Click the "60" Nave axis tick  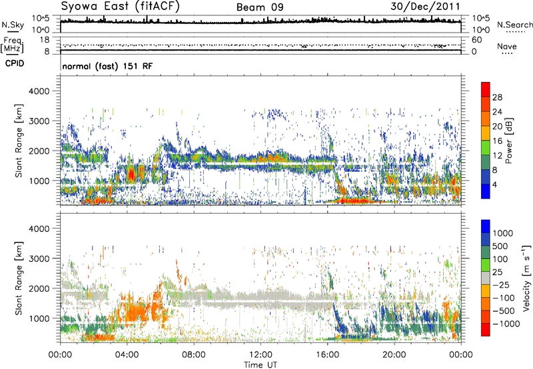476,40
